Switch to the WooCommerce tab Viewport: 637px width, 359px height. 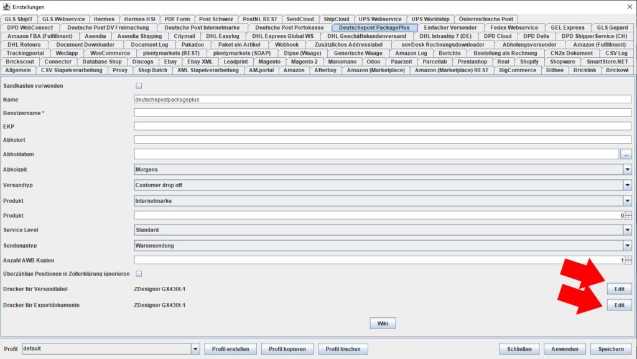coord(110,54)
